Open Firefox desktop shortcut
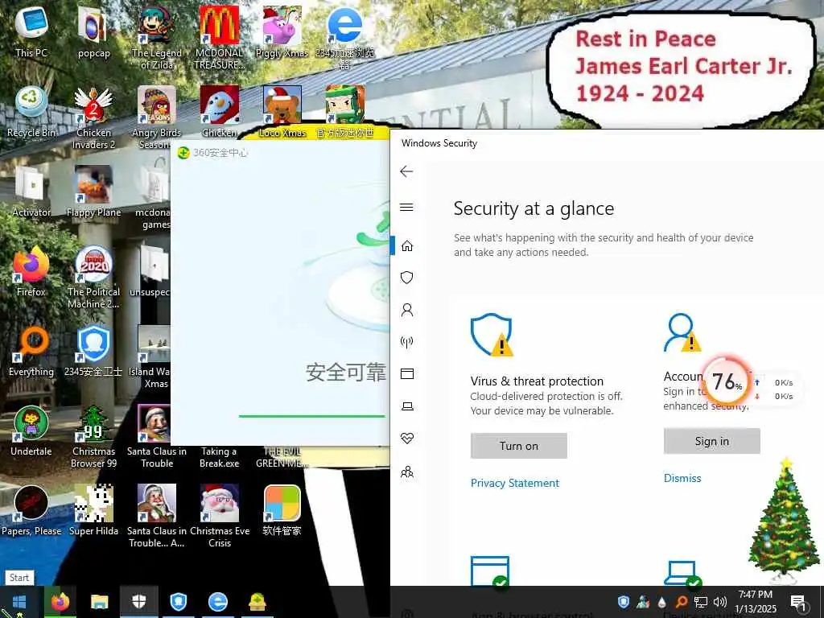The image size is (824, 618). point(31,271)
